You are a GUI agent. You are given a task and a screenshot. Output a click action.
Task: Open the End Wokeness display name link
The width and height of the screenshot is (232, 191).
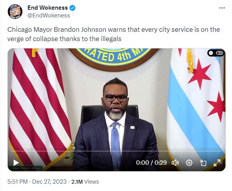tap(47, 8)
